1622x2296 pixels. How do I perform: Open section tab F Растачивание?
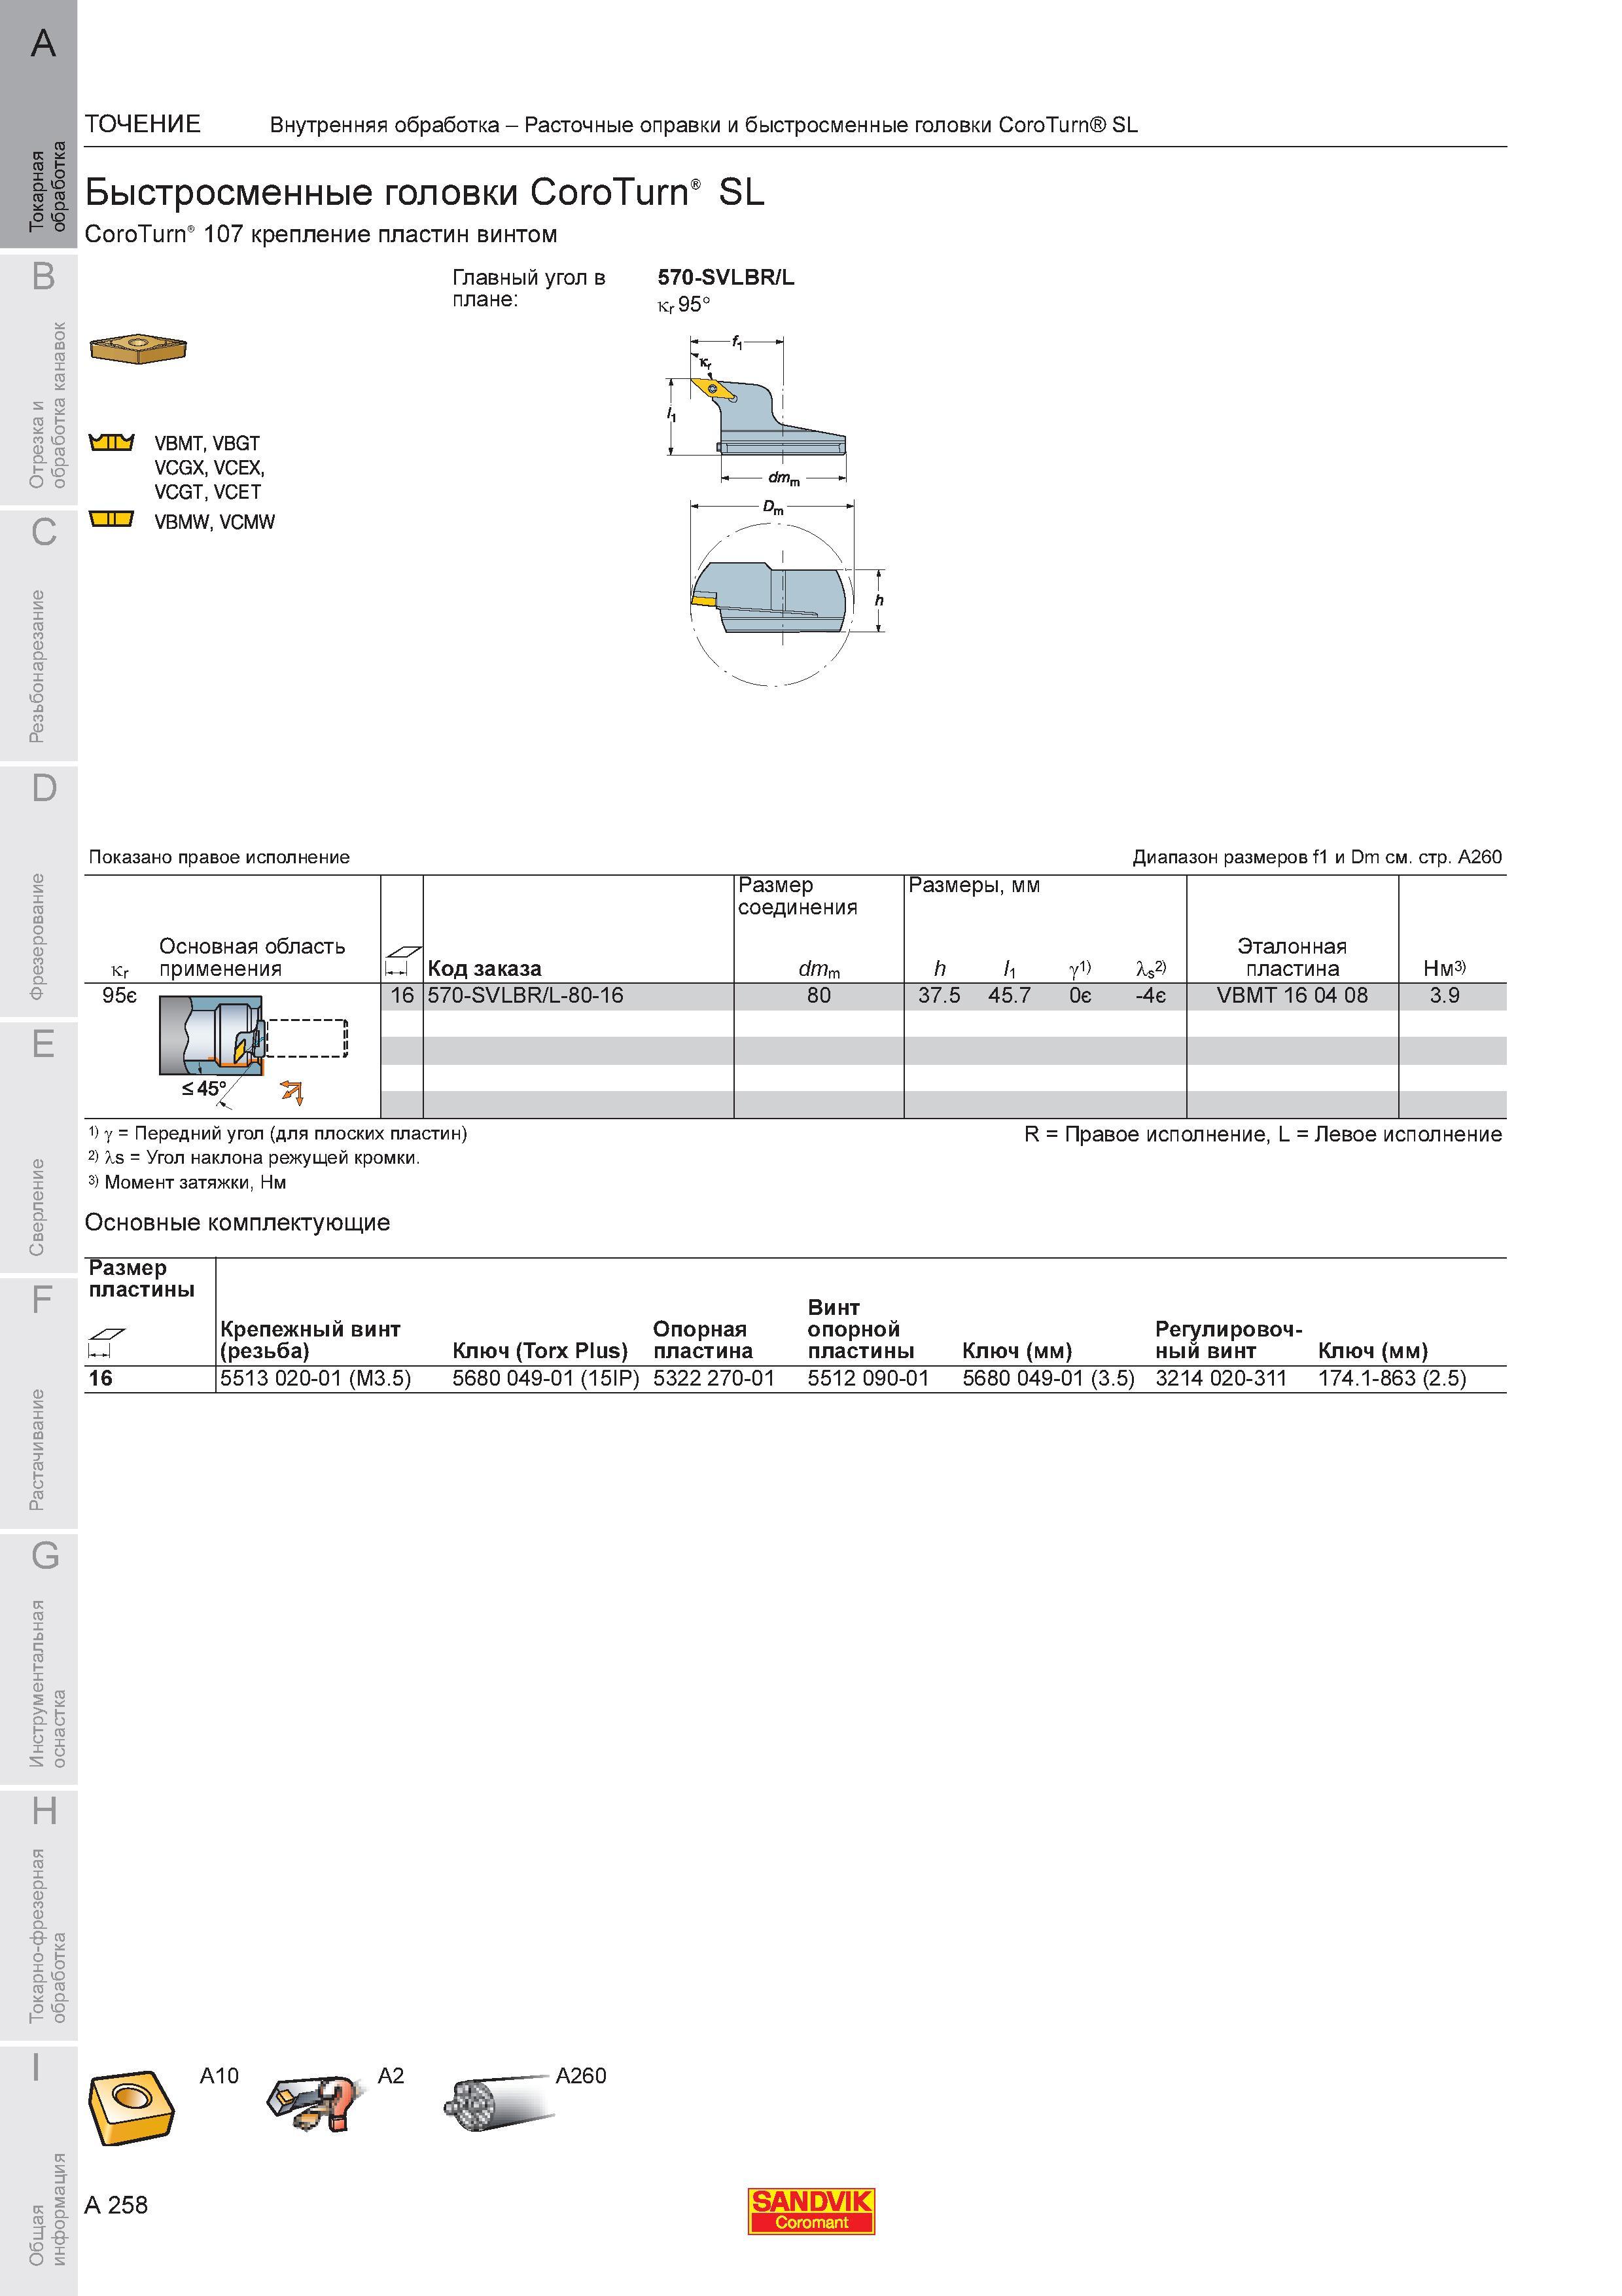(38, 1404)
